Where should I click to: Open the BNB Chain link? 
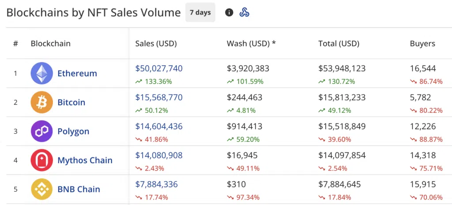click(79, 190)
